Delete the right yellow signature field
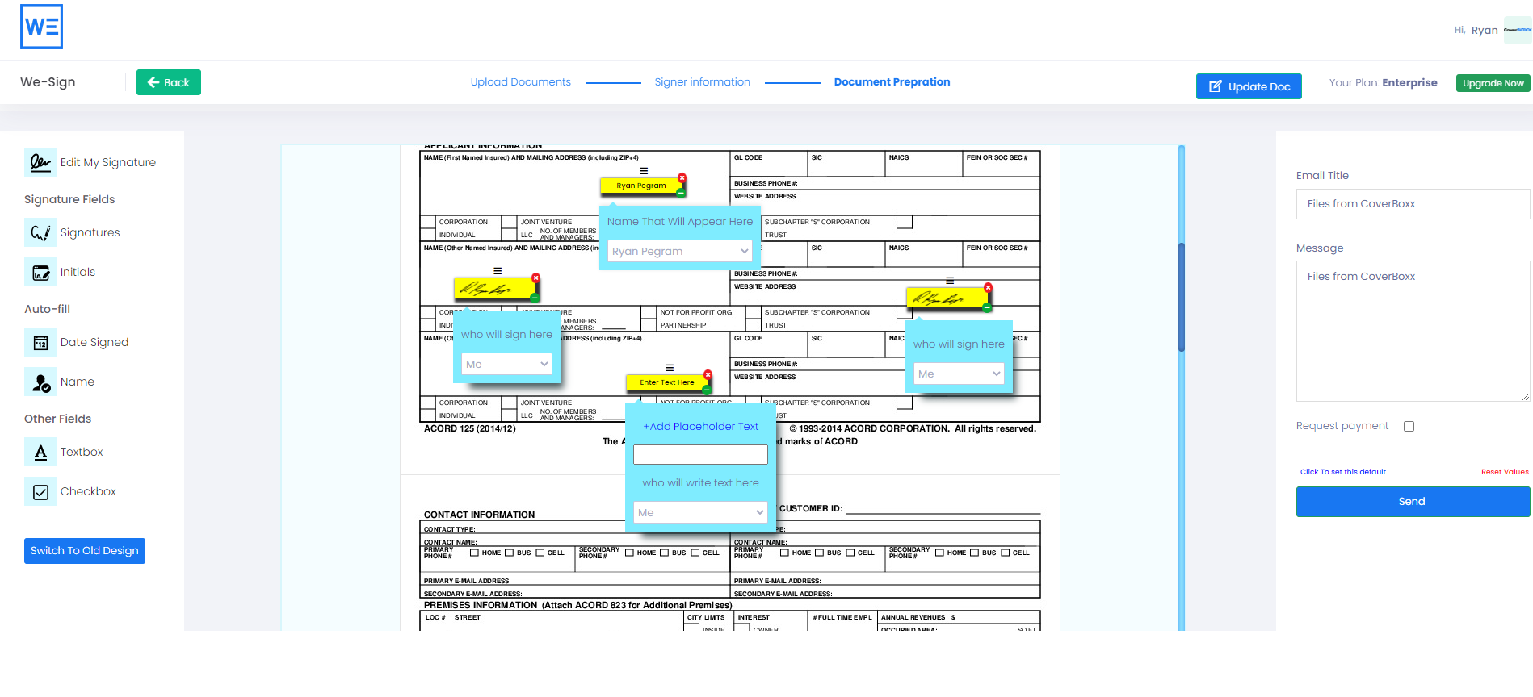 (x=989, y=287)
